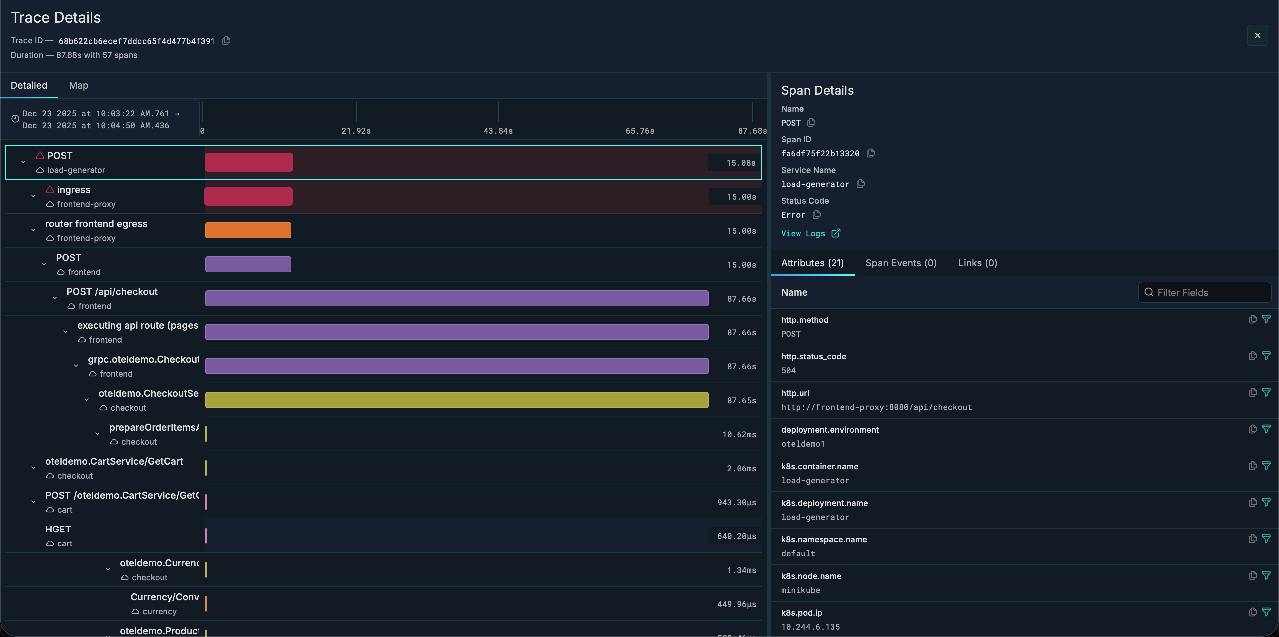Copy the Span ID value
The width and height of the screenshot is (1279, 637).
coord(870,153)
